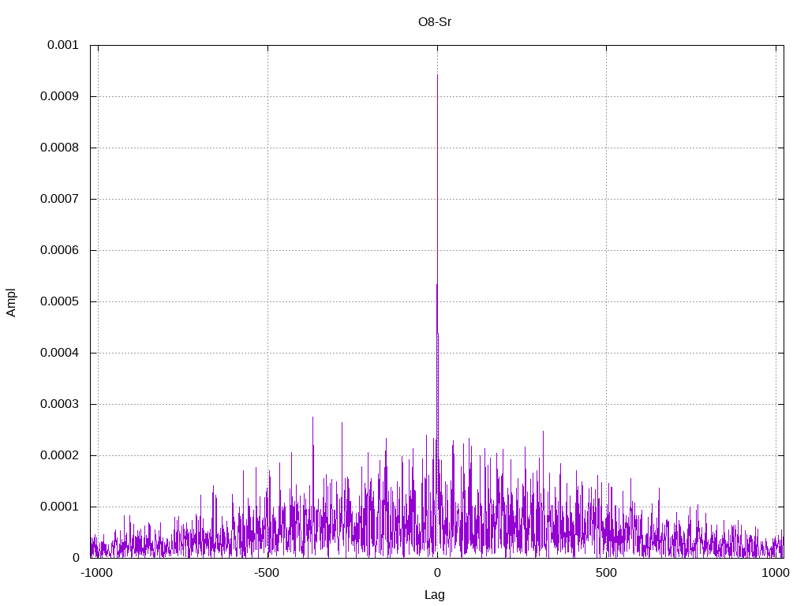
Task: Click the 0.0006 y-axis tick label
Action: [x=59, y=250]
